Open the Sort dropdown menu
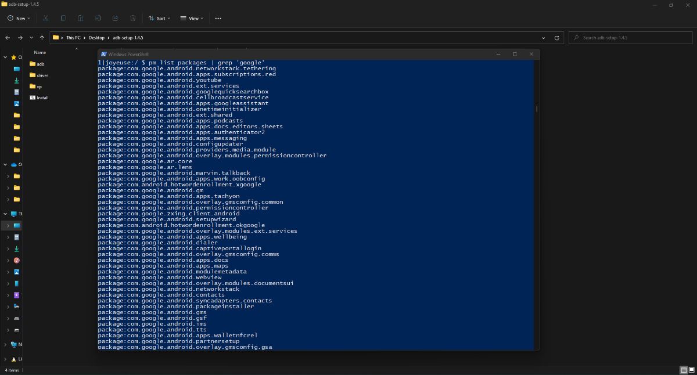This screenshot has width=697, height=375. point(159,18)
